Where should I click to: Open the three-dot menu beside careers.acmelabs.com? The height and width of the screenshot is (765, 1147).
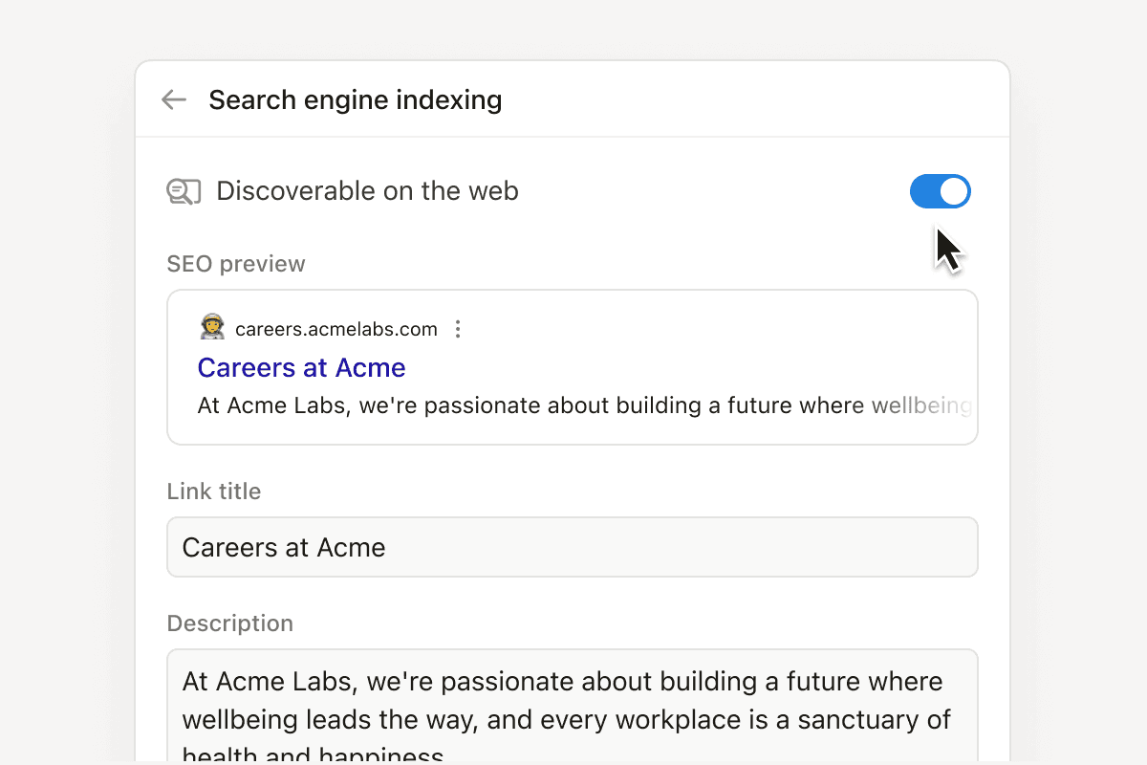[458, 328]
